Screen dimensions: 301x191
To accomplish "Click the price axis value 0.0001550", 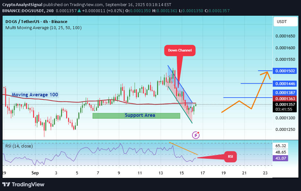I will (x=285, y=60).
